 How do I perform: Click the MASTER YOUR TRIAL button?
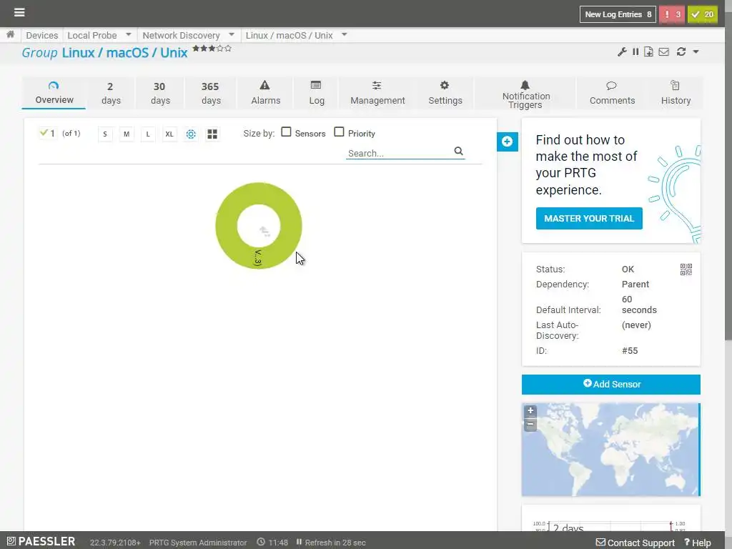(x=589, y=219)
